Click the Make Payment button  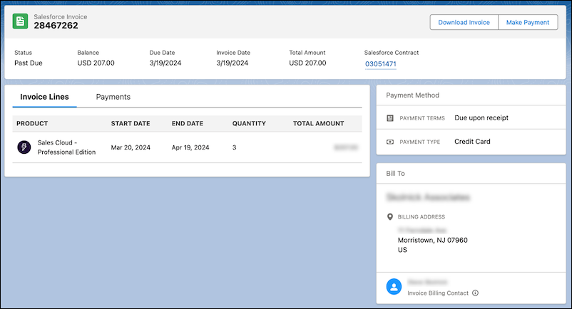pos(528,22)
